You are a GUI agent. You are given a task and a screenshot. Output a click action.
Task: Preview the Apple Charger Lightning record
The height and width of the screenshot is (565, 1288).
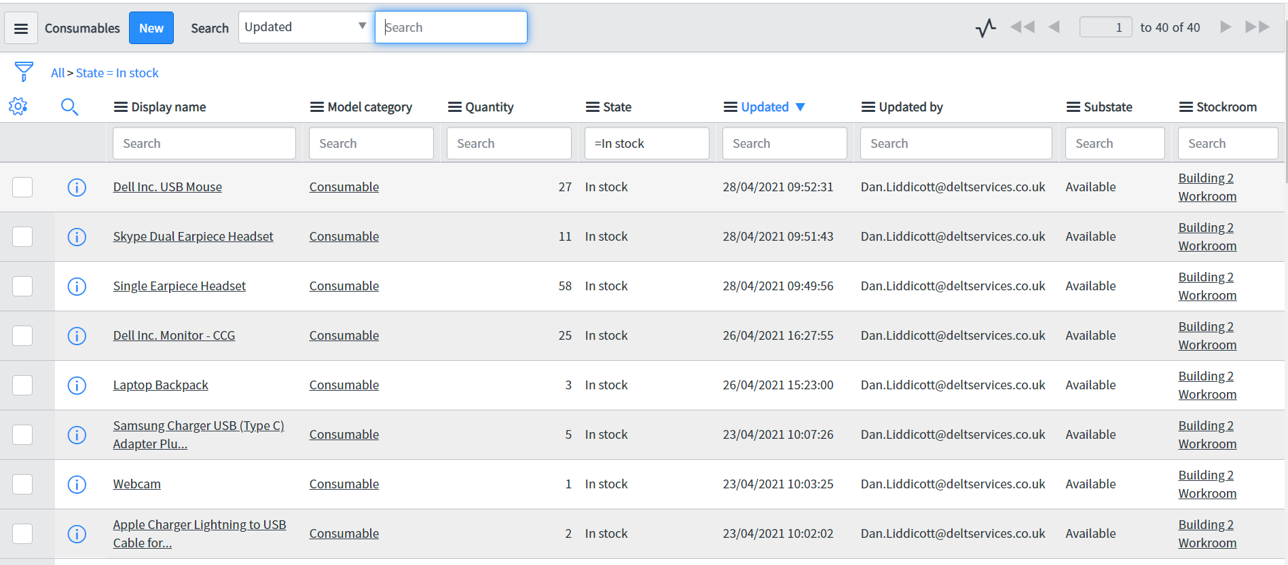77,534
